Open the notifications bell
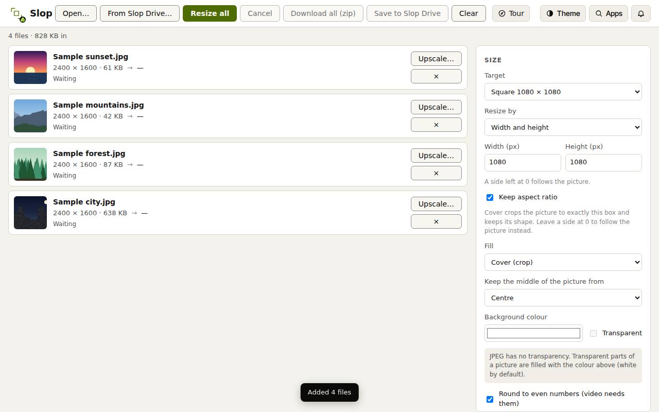This screenshot has height=412, width=659. click(x=641, y=13)
